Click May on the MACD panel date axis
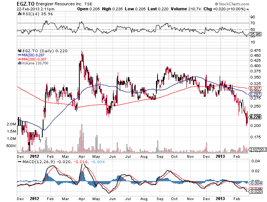267x202 pixels. (96, 199)
